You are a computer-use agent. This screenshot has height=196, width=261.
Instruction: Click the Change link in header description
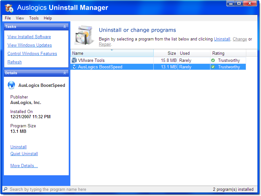pos(240,39)
